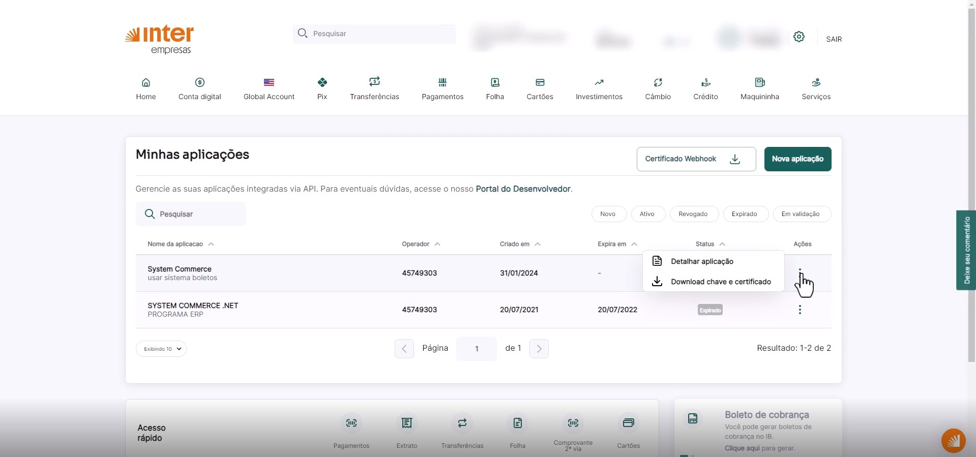This screenshot has height=457, width=976.
Task: Toggle the Ativo status filter
Action: click(x=647, y=214)
